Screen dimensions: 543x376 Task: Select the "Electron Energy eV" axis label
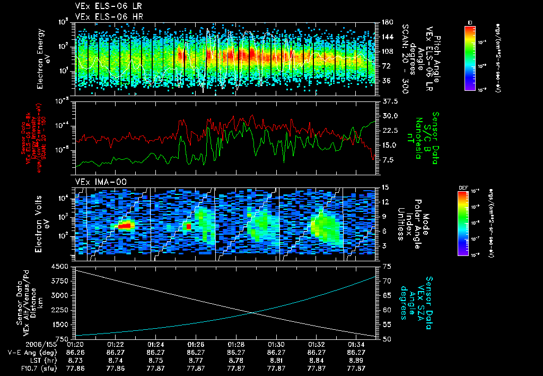tap(43, 59)
